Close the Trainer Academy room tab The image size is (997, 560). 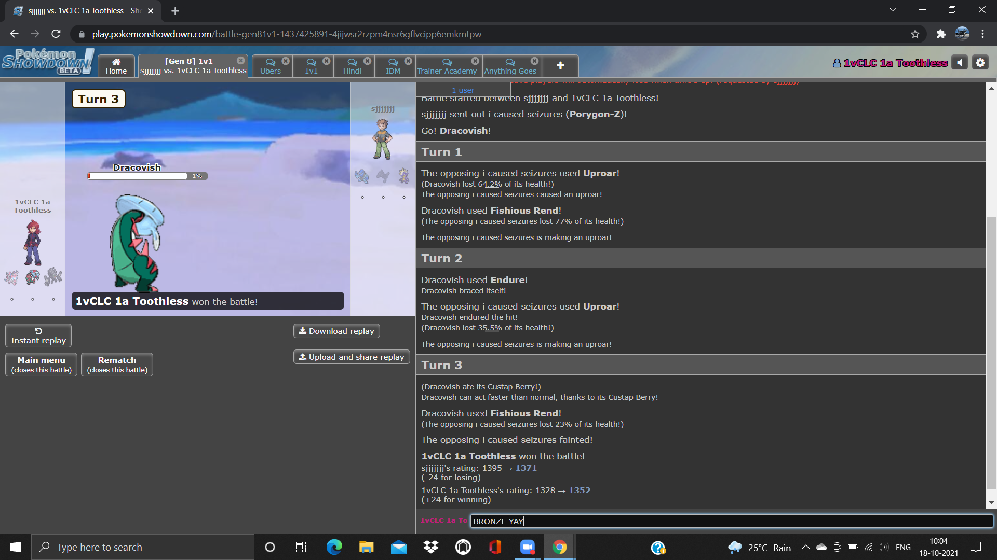pyautogui.click(x=475, y=61)
